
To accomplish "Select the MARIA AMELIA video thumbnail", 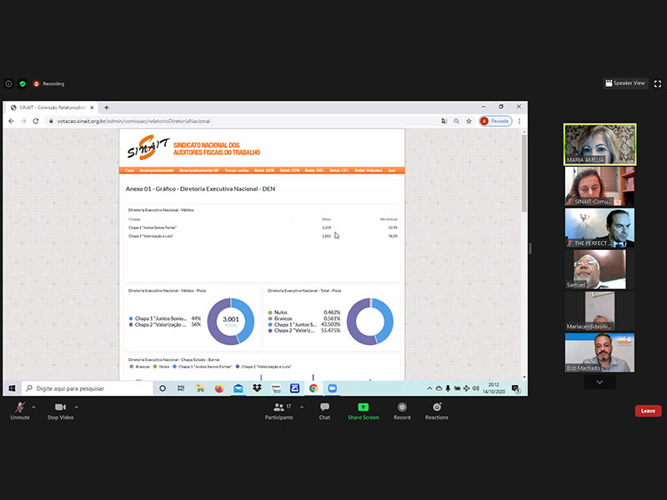I will tap(599, 144).
